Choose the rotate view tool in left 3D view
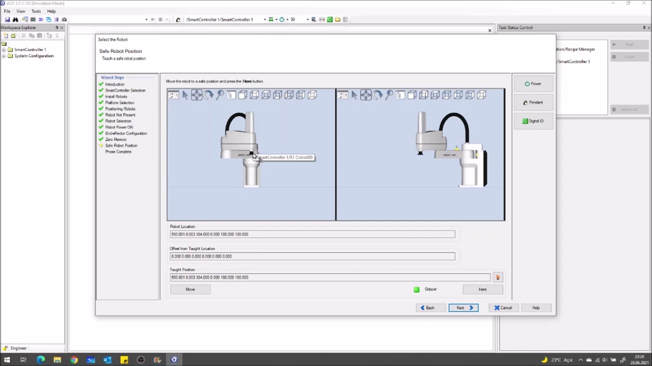 tap(208, 95)
